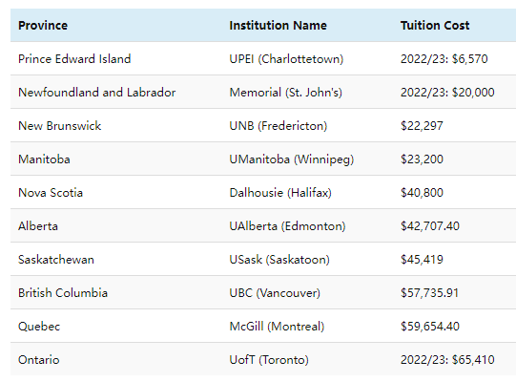Image resolution: width=516 pixels, height=382 pixels.
Task: Select Memorial (St. John's) institution cell
Action: (285, 93)
